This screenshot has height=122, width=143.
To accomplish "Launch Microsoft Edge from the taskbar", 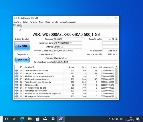I will click(22, 119).
